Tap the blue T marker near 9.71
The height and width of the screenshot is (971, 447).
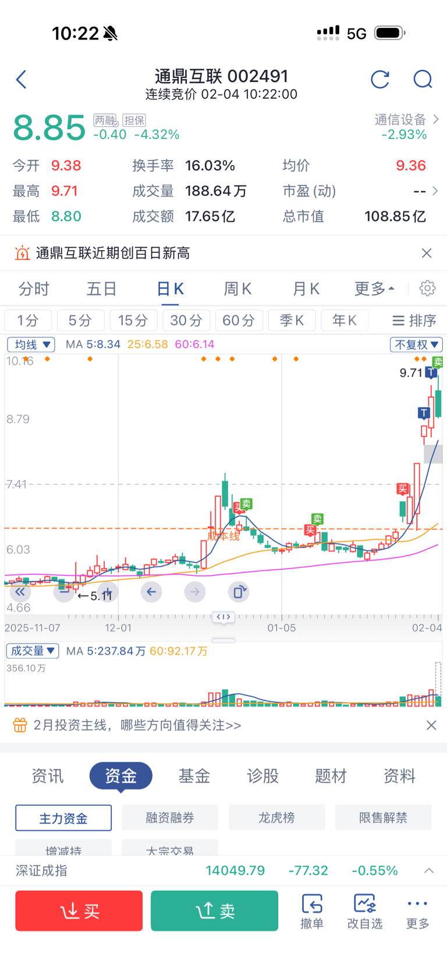click(x=431, y=372)
